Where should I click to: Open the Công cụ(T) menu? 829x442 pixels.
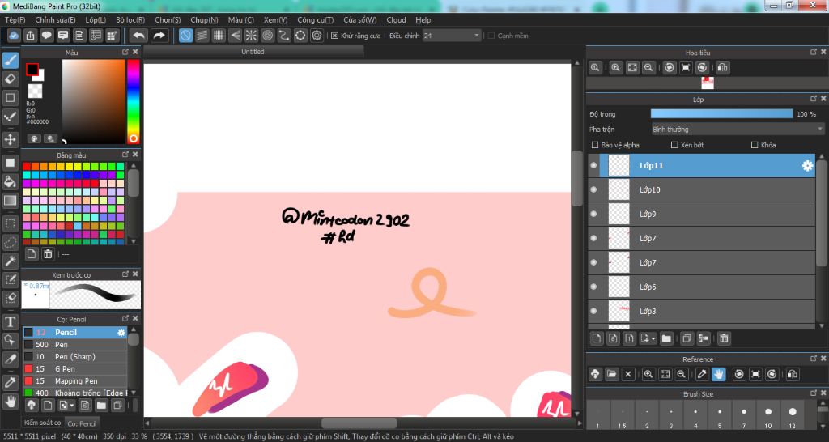tap(315, 20)
